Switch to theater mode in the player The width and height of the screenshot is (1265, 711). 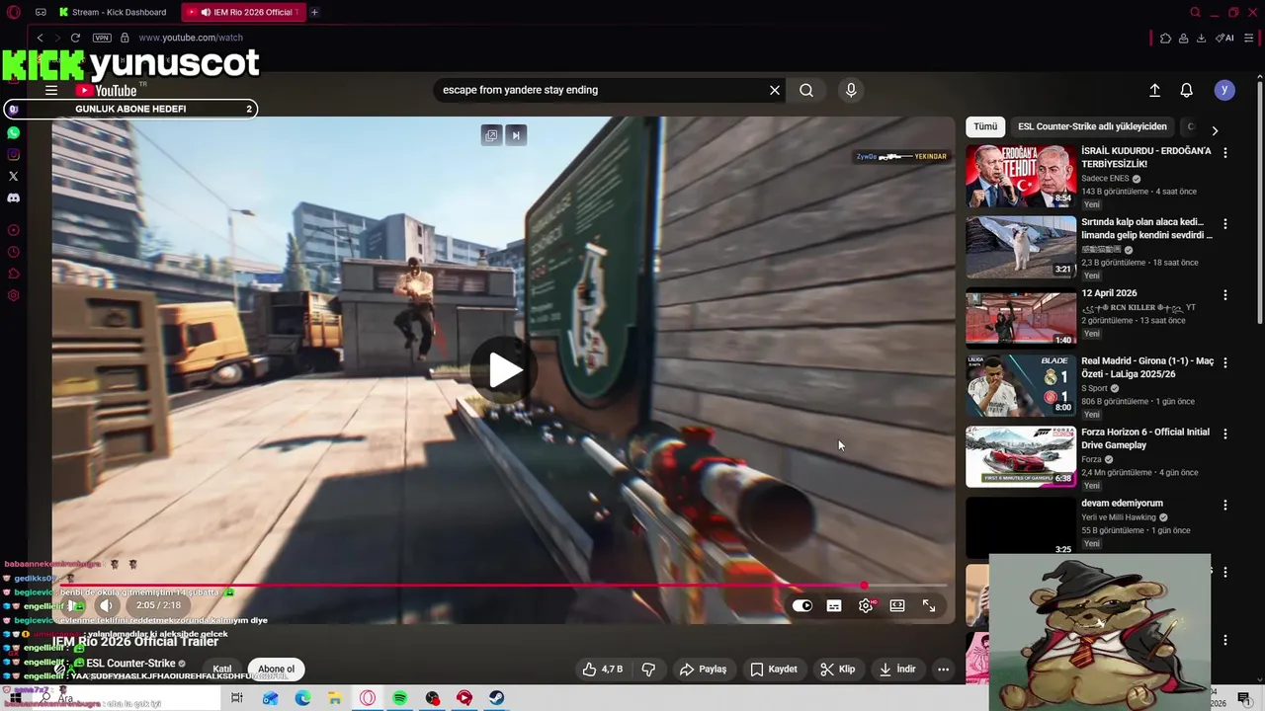(897, 605)
